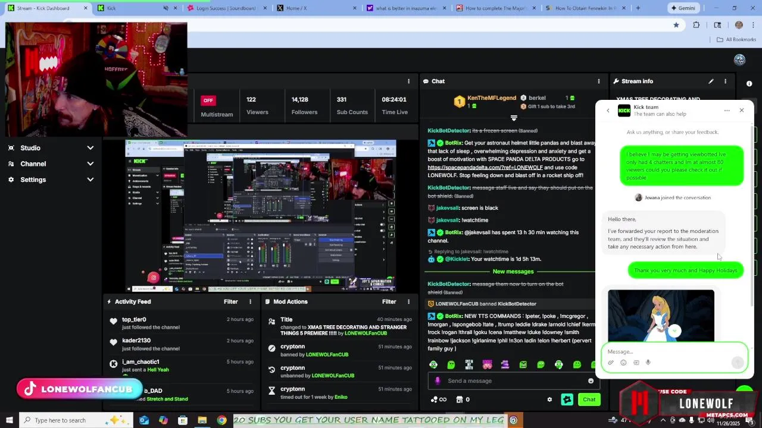Screen dimensions: 762x428
Task: Close the Kick team support chat
Action: [742, 110]
